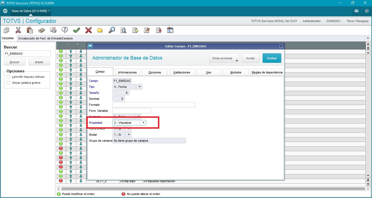This screenshot has height=198, width=372.
Task: Switch to the Informaciones tab
Action: click(127, 72)
